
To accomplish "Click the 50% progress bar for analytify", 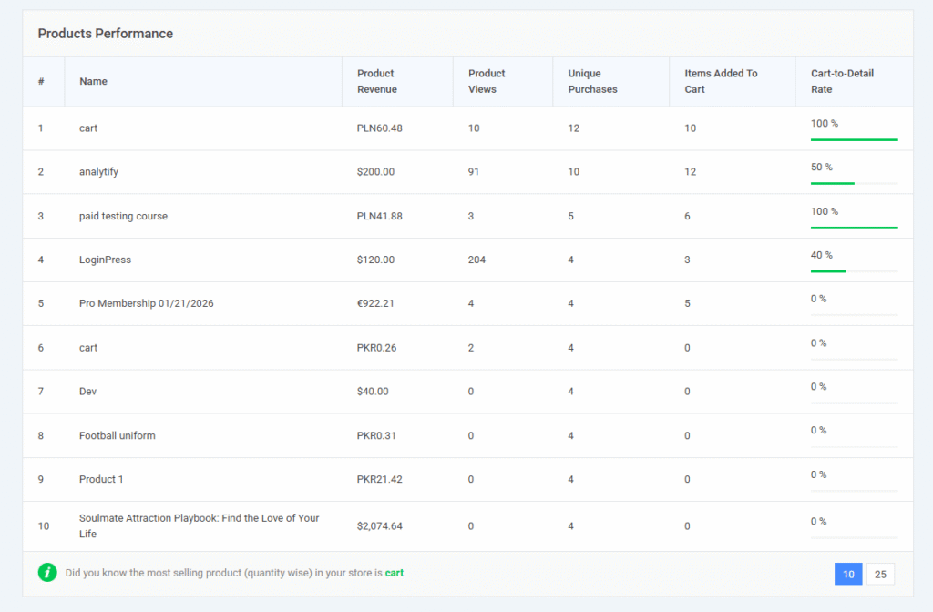I will (x=854, y=183).
